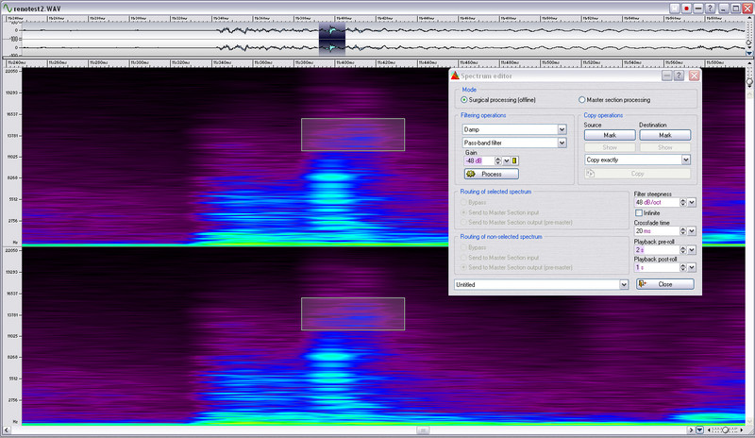Click the top channel spectrum selection rectangle

pyautogui.click(x=353, y=134)
